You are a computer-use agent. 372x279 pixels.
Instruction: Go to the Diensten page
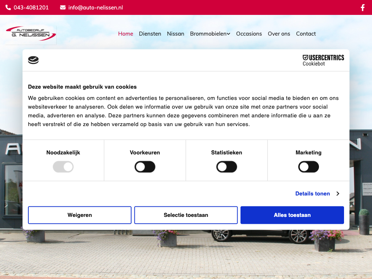[150, 34]
